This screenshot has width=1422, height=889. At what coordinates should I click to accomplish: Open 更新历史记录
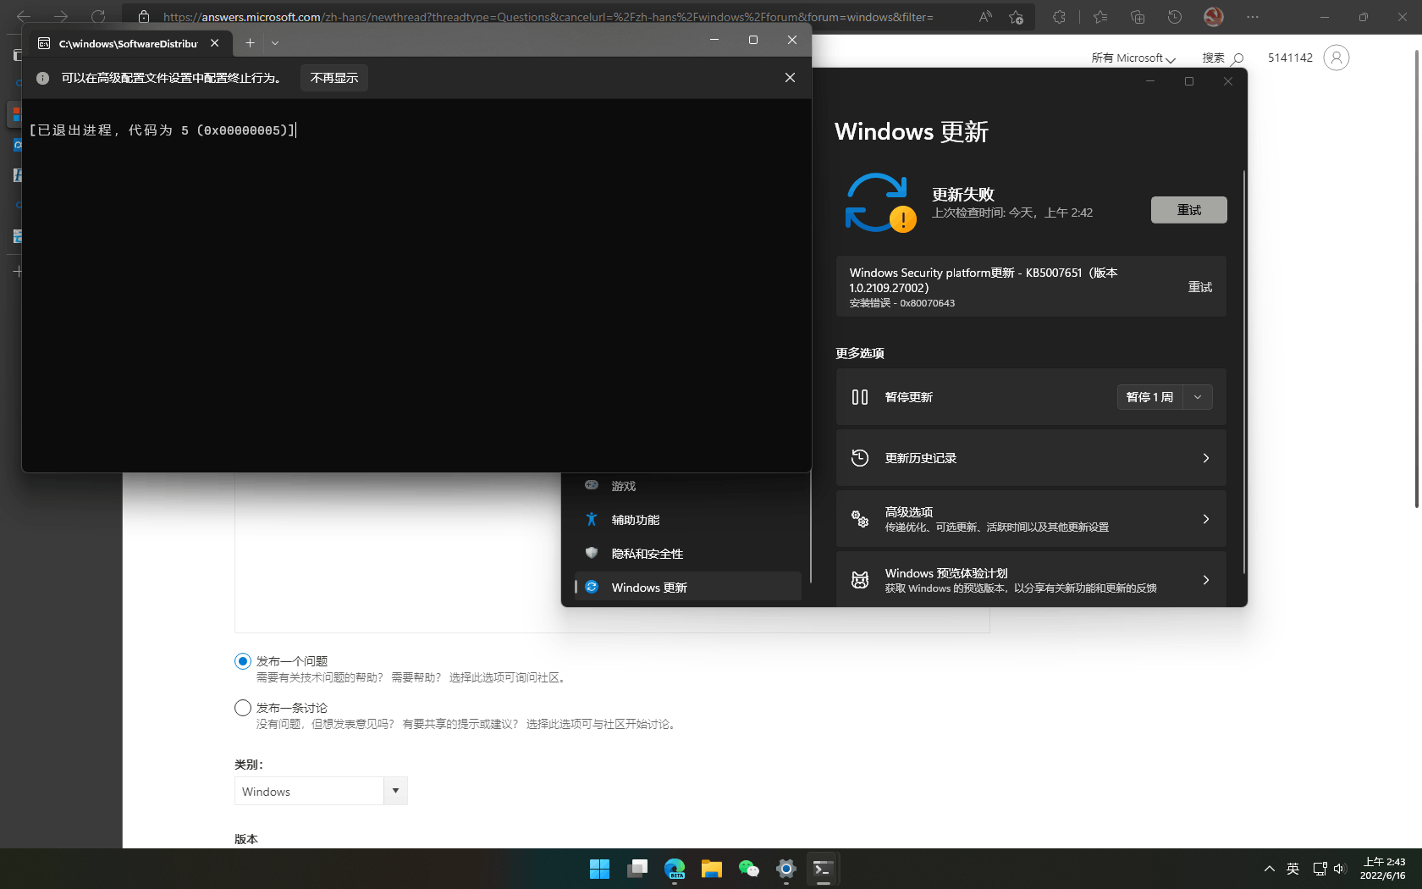pyautogui.click(x=1031, y=458)
